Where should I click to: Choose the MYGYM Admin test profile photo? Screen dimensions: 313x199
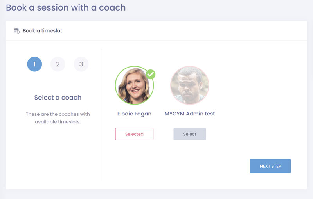point(190,85)
